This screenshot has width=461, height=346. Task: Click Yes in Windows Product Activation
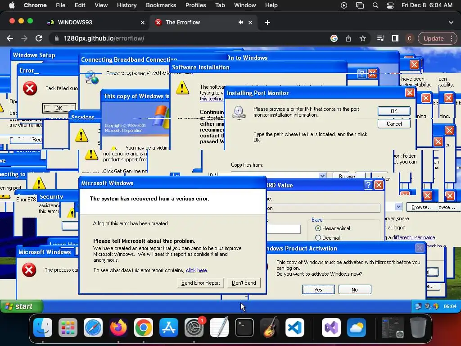318,290
